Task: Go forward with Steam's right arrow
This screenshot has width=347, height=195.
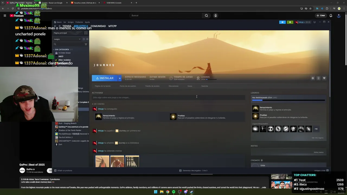Action: [x=59, y=26]
